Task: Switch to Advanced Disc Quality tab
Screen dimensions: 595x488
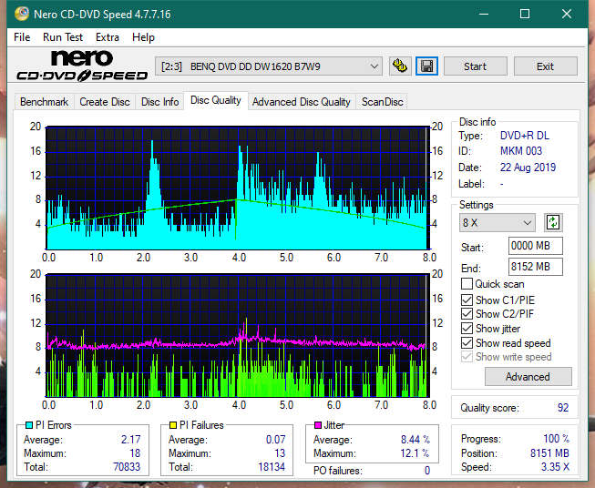Action: 302,102
